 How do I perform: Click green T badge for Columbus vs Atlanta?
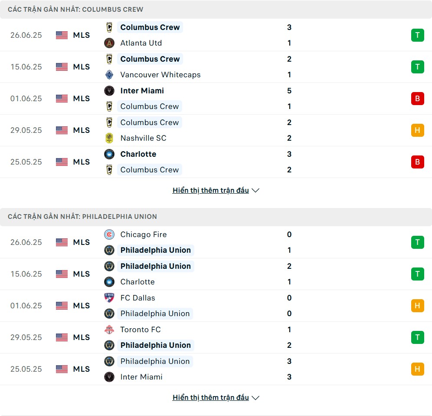coord(417,35)
